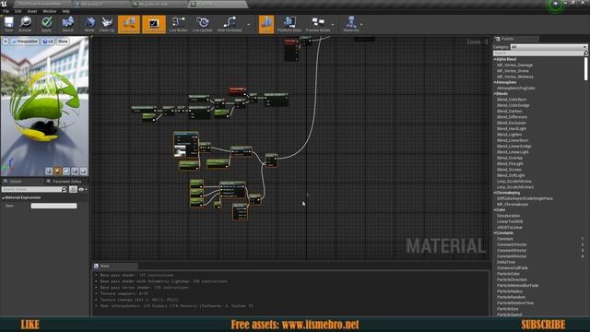Click the Unreal Engine logo icon
Viewport: 590px width, 332px height.
point(4,4)
